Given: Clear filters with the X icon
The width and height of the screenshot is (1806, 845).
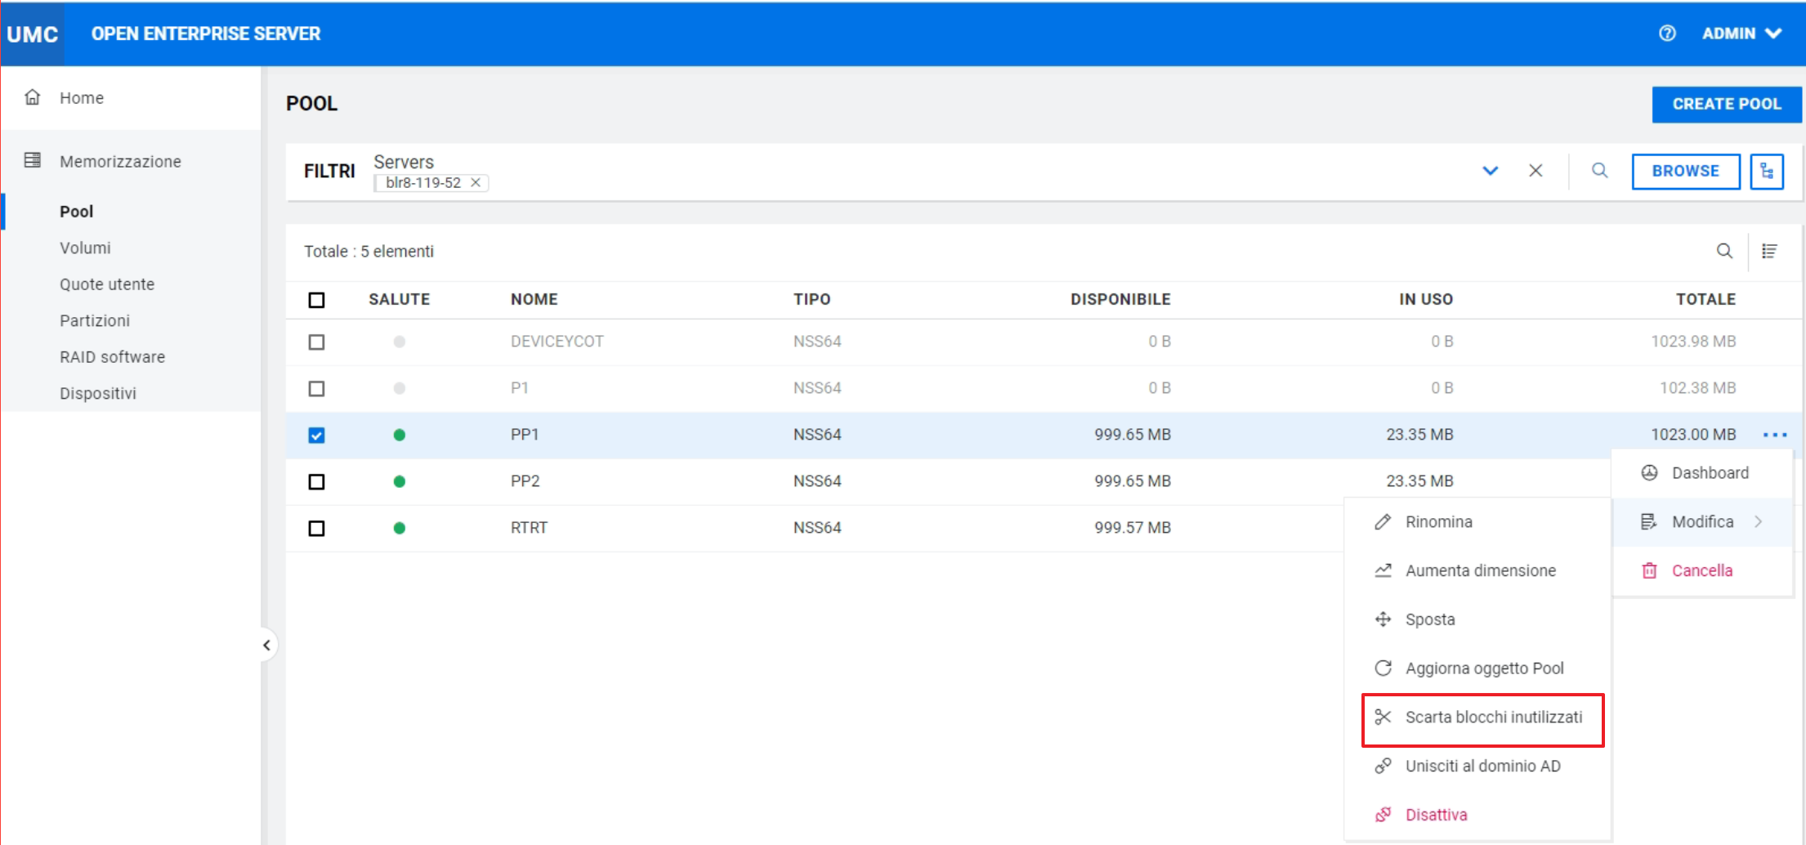Looking at the screenshot, I should (1536, 171).
